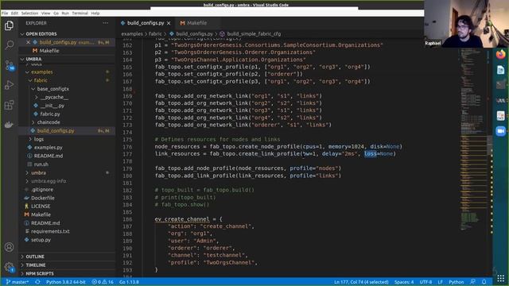Open the Explorer view in activity bar
Image resolution: width=509 pixels, height=286 pixels.
(x=9, y=25)
